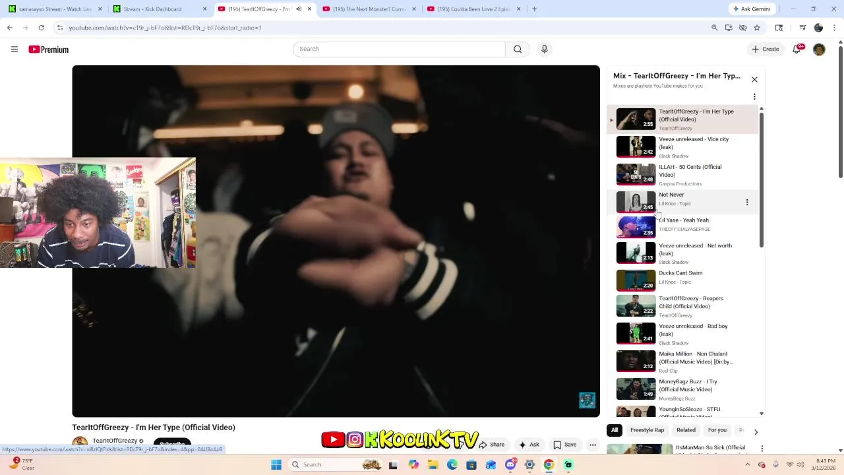Go back in browser history
Image resolution: width=844 pixels, height=475 pixels.
[9, 28]
